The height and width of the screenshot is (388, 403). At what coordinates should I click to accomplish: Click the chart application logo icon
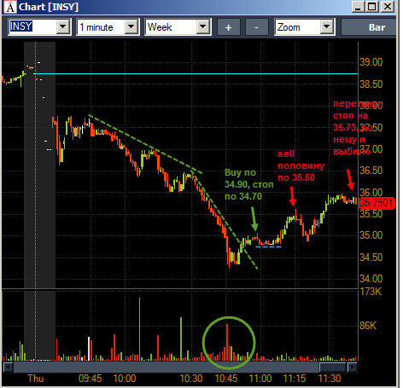coord(10,7)
